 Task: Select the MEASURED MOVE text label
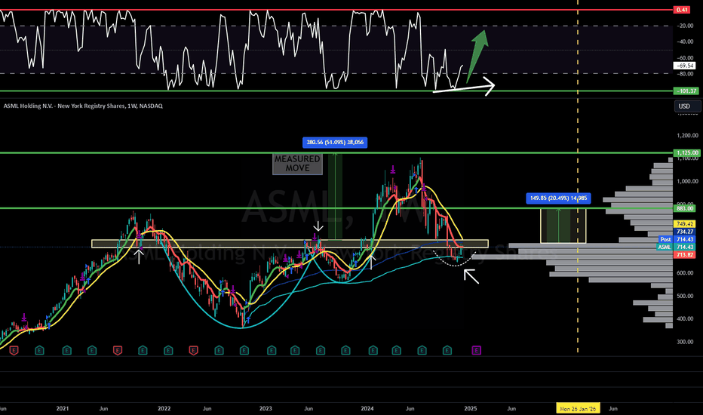tap(297, 164)
